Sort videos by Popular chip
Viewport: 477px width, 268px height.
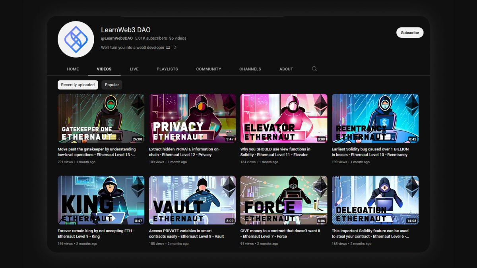point(112,85)
